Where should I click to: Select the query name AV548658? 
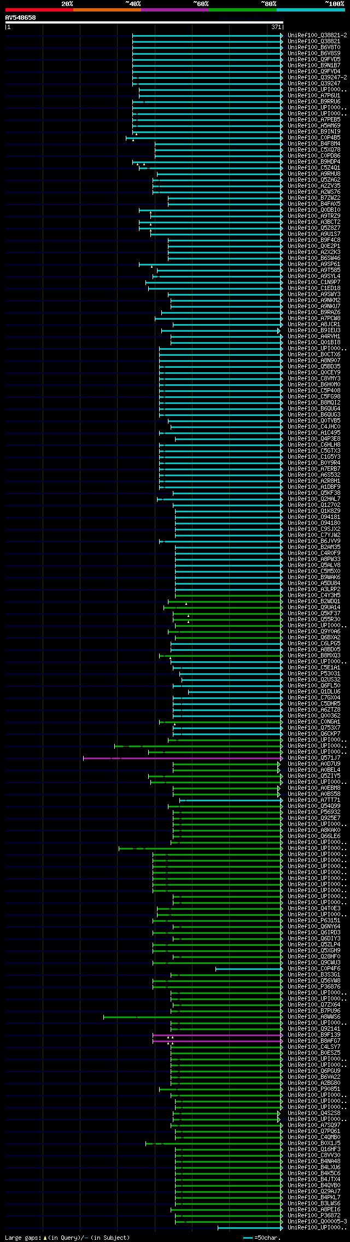[21, 18]
